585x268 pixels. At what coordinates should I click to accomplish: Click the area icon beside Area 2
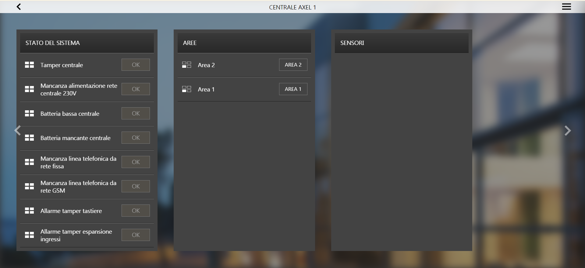tap(186, 65)
